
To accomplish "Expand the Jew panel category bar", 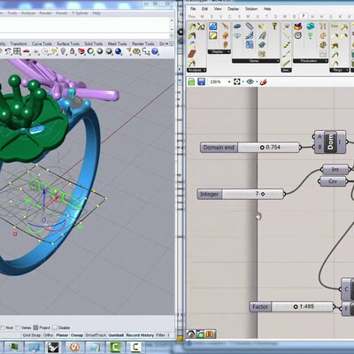I will [x=287, y=70].
